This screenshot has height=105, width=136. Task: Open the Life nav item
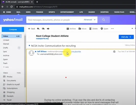tap(81, 12)
